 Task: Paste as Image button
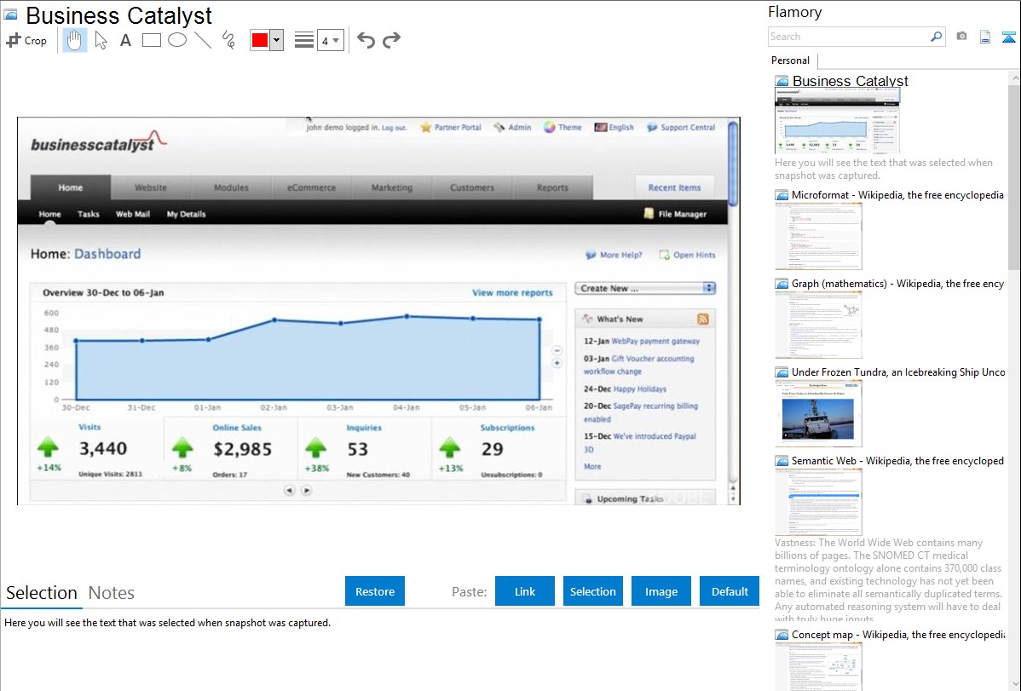(660, 591)
